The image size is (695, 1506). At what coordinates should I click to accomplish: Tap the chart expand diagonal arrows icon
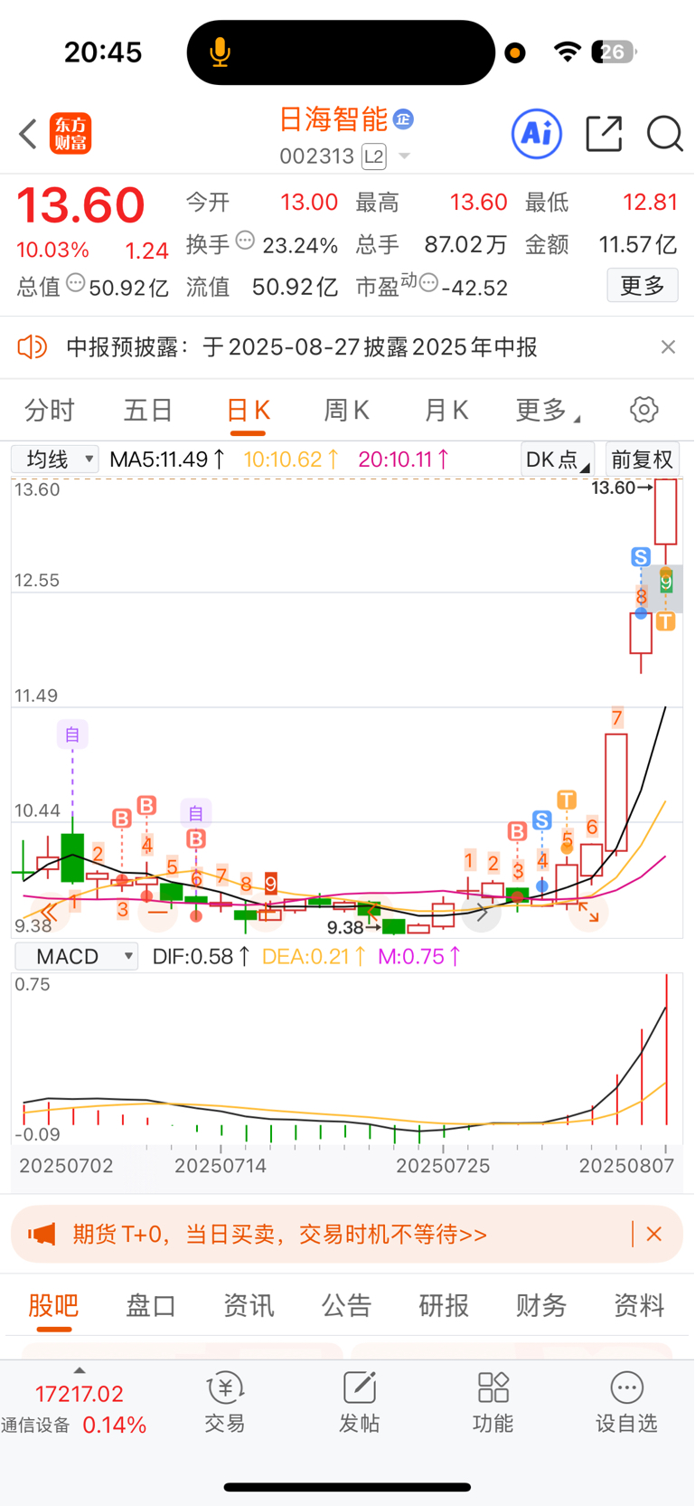click(x=589, y=913)
